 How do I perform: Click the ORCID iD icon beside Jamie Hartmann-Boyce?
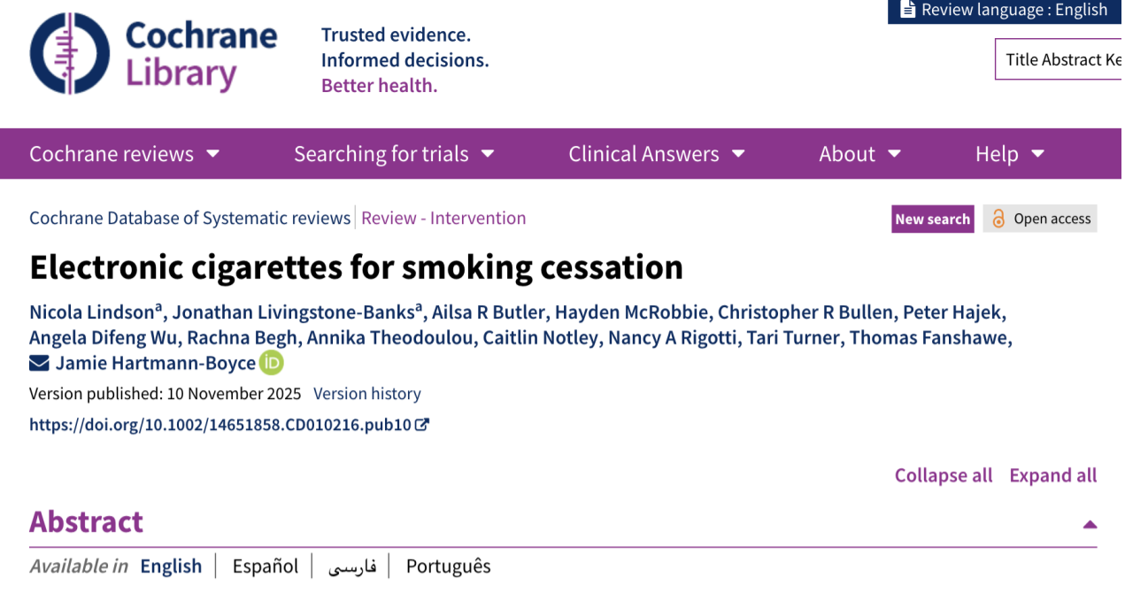coord(271,364)
